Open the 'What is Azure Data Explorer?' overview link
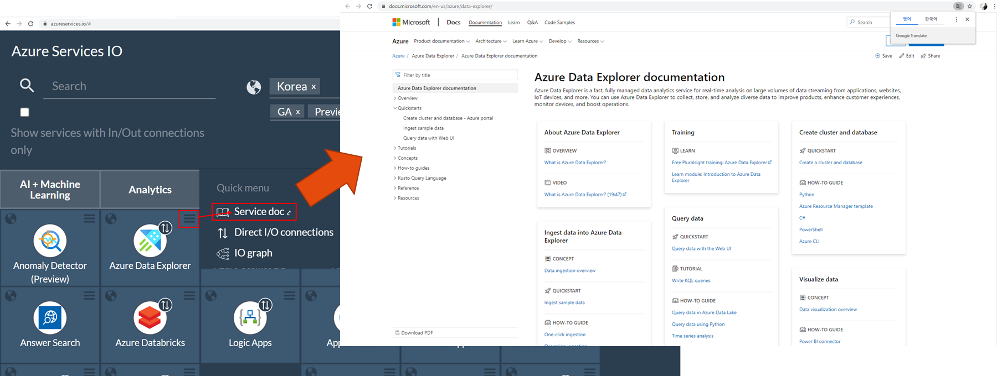Image resolution: width=997 pixels, height=376 pixels. click(575, 163)
